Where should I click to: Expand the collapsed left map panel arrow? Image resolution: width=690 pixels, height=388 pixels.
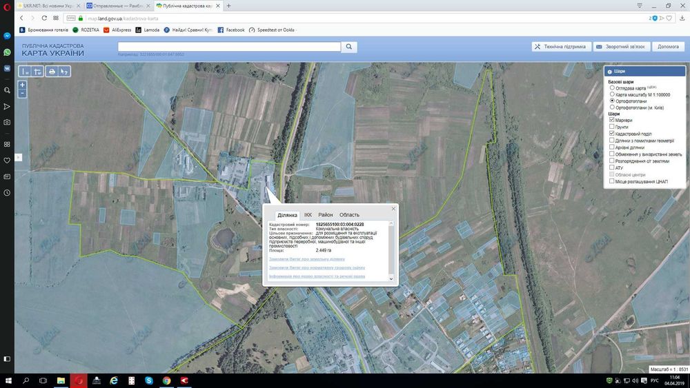point(18,157)
